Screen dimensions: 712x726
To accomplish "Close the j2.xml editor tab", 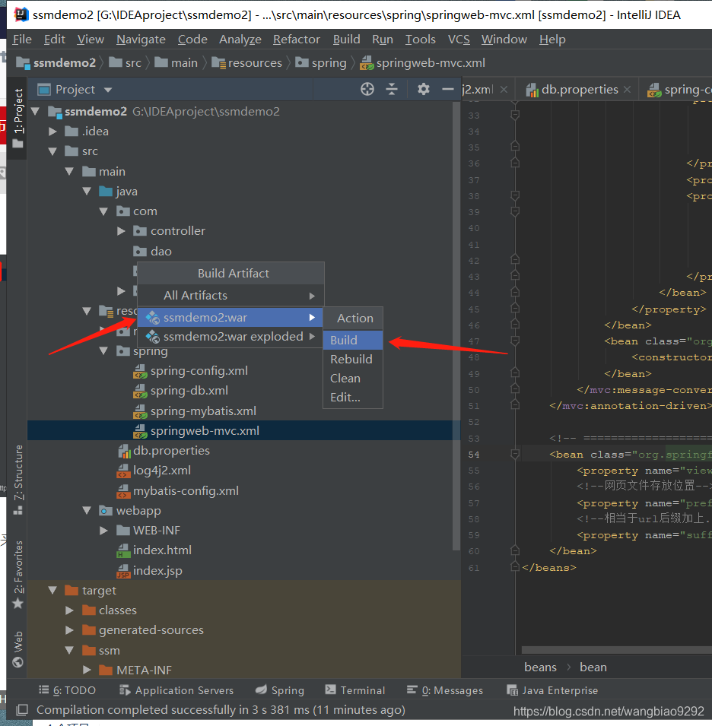I will (504, 90).
